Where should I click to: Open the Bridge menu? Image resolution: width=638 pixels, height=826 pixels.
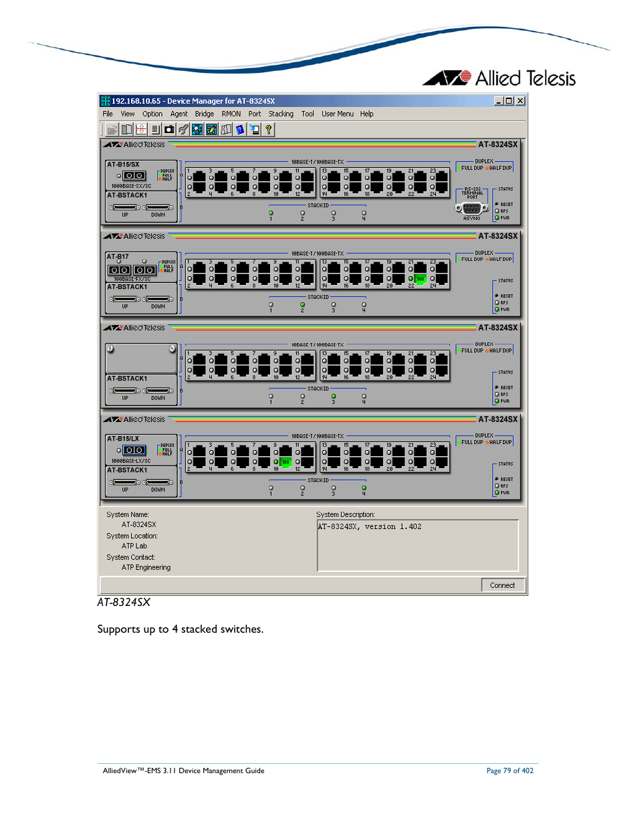205,114
